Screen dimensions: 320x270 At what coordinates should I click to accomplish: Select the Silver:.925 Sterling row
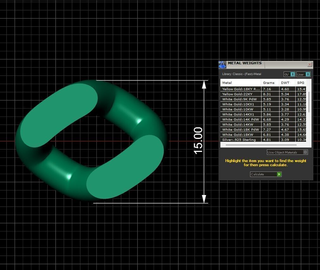click(x=263, y=140)
